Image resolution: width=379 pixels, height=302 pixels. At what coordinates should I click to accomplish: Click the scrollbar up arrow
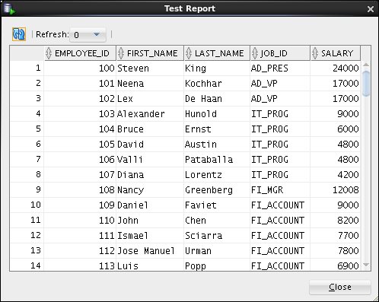(366, 65)
